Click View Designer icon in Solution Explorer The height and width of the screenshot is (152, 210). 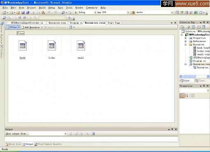point(203,27)
